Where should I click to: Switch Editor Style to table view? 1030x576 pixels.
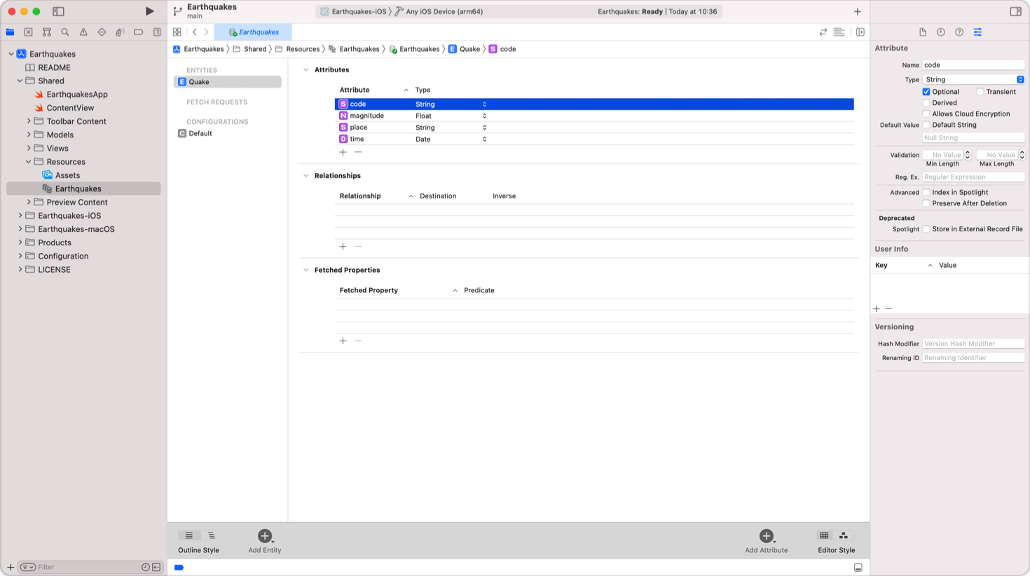tap(824, 535)
